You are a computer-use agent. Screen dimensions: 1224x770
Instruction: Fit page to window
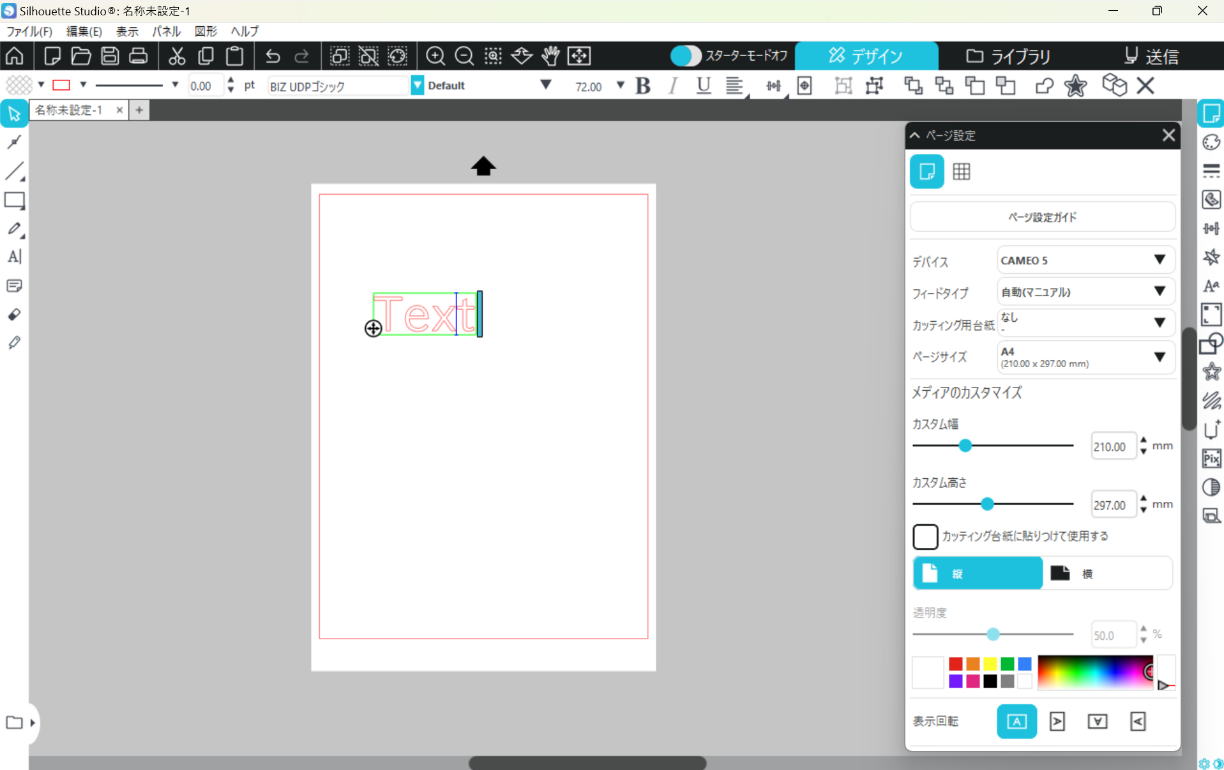(x=579, y=56)
